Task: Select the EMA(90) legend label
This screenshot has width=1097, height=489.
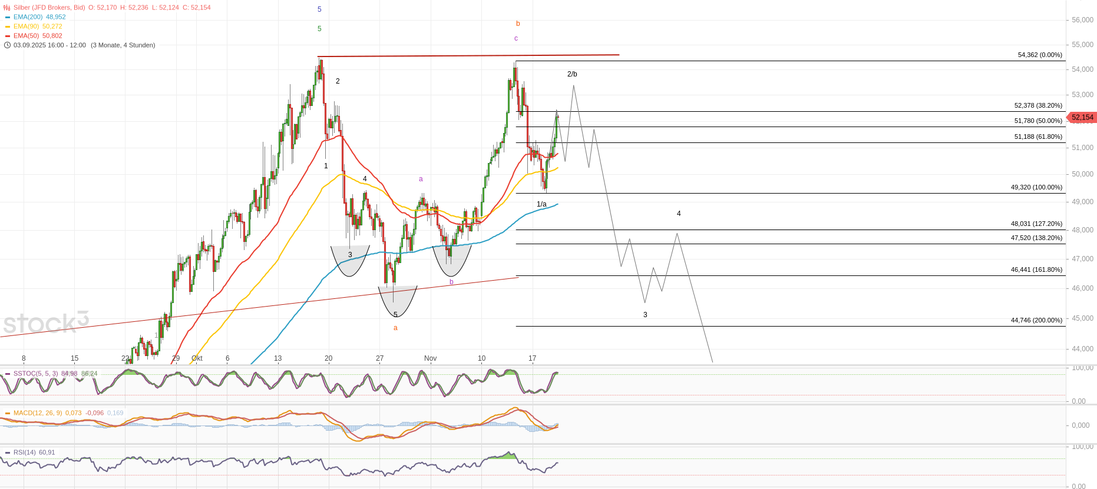Action: 25,26
